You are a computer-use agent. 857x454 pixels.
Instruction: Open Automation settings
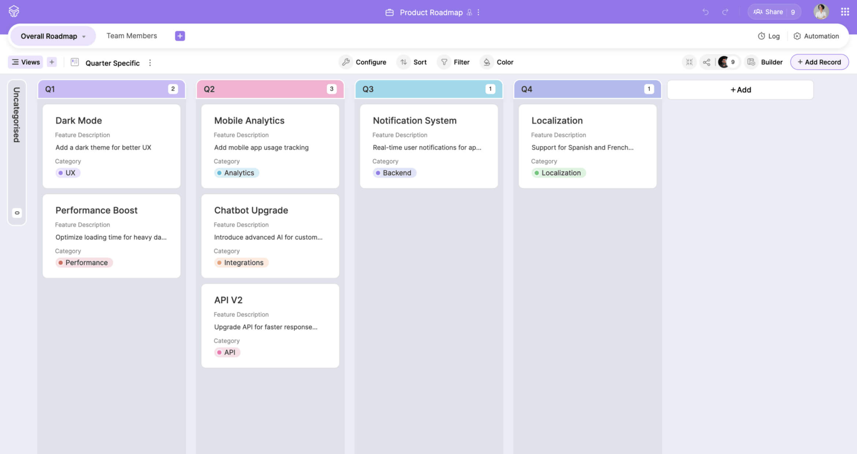point(816,36)
